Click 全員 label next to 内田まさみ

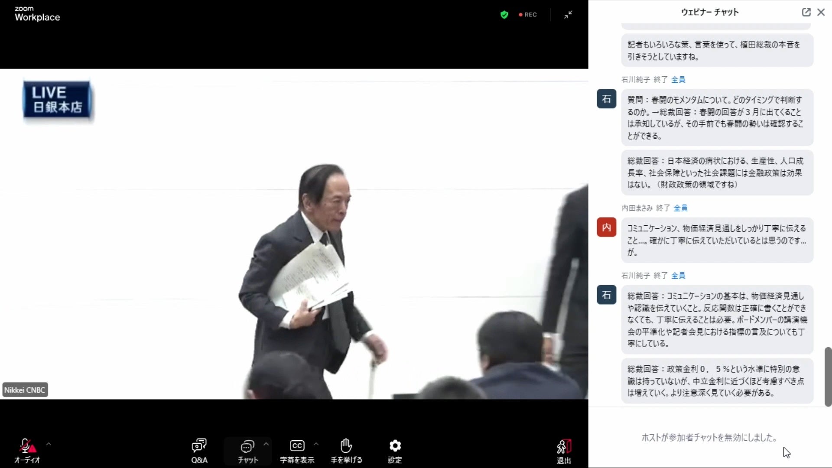point(680,208)
